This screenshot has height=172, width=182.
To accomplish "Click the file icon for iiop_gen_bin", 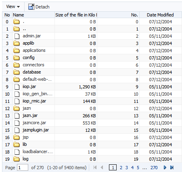I will point(17,94).
